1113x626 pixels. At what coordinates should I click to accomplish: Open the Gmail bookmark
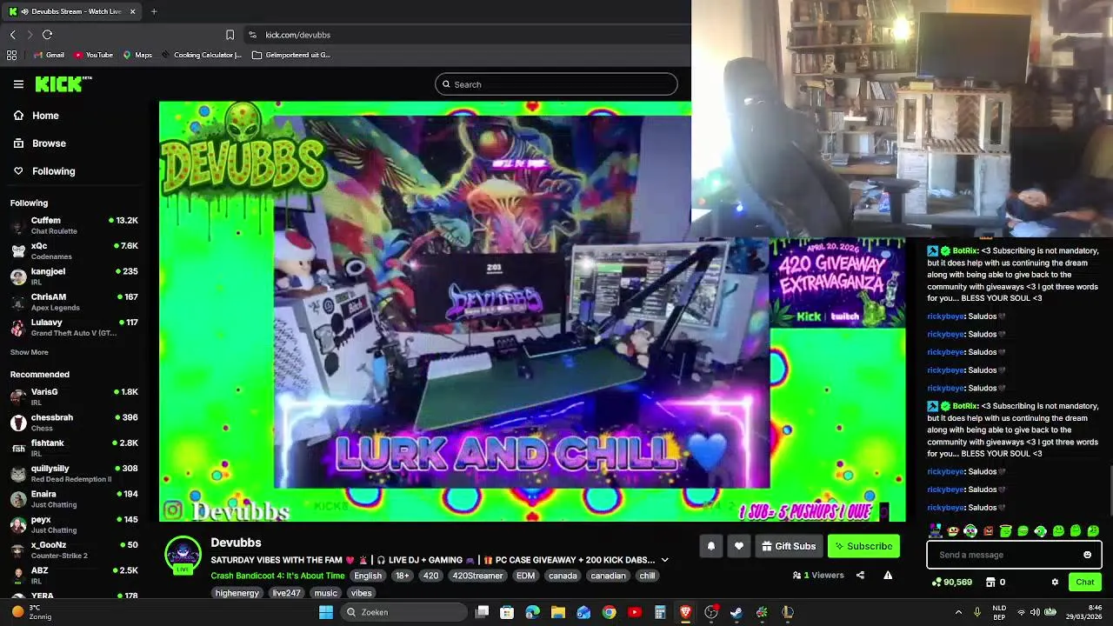(x=50, y=55)
